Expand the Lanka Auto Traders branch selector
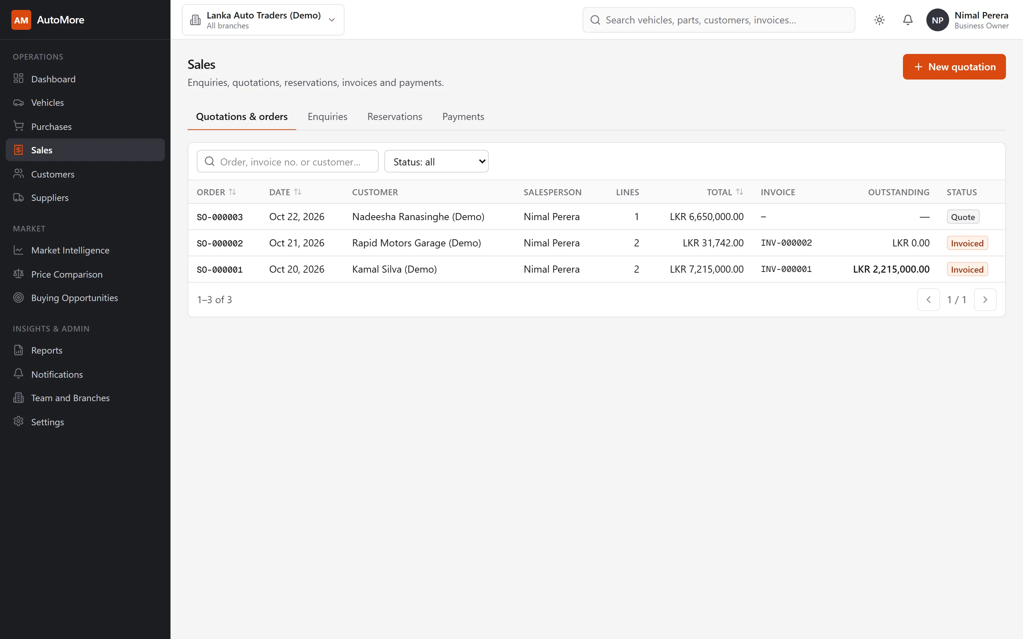1023x639 pixels. (263, 20)
